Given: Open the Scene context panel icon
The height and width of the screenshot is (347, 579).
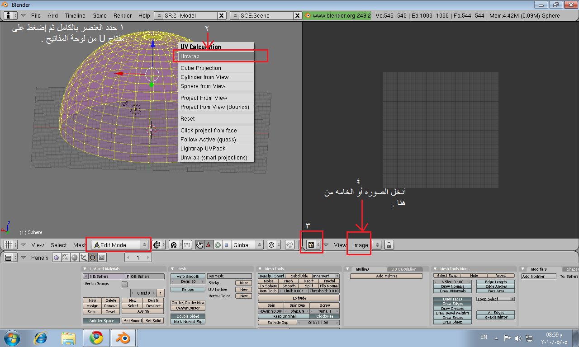Looking at the screenshot, I should pos(102,258).
